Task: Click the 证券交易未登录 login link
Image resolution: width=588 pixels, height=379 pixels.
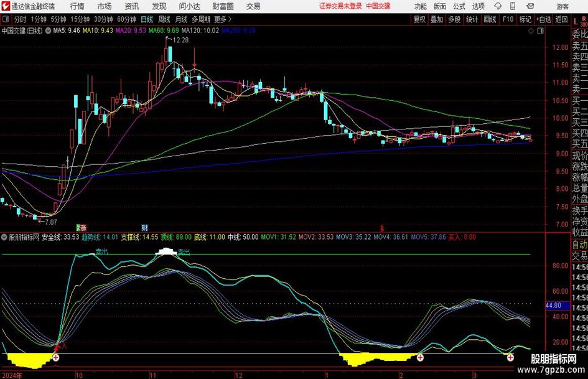Action: pos(340,6)
